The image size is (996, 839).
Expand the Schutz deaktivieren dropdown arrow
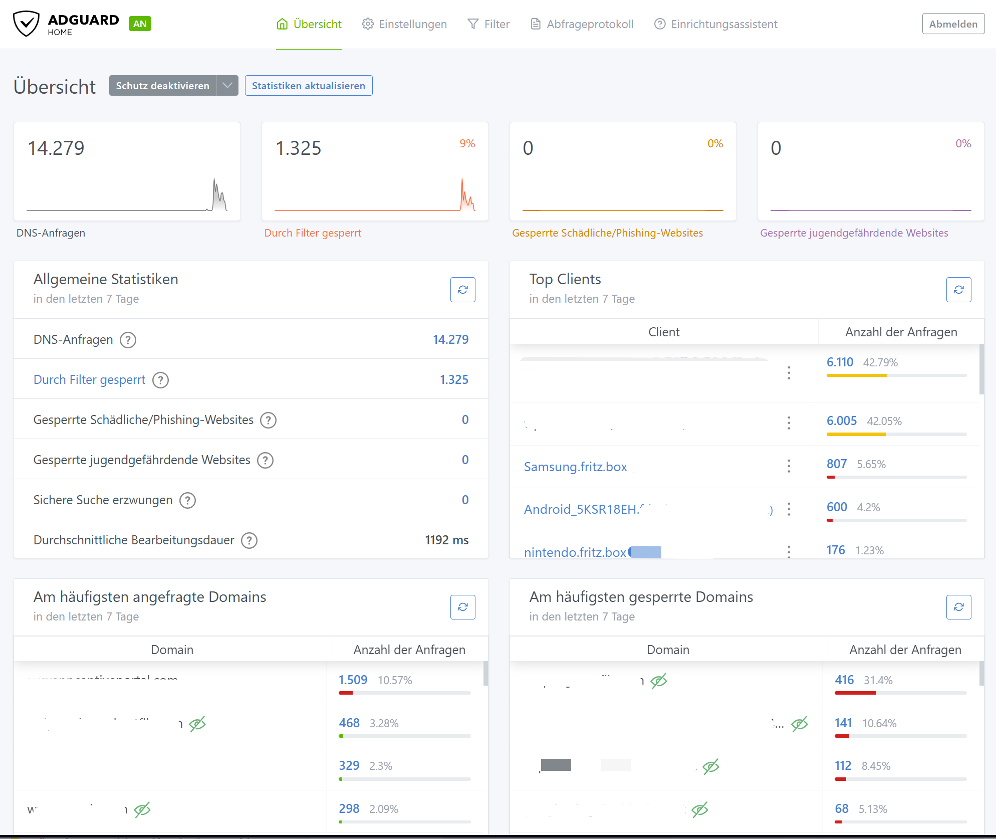pos(227,86)
